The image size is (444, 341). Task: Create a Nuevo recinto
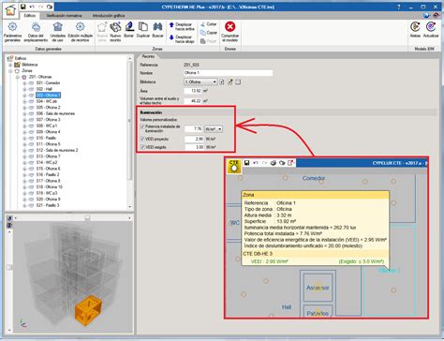click(115, 32)
